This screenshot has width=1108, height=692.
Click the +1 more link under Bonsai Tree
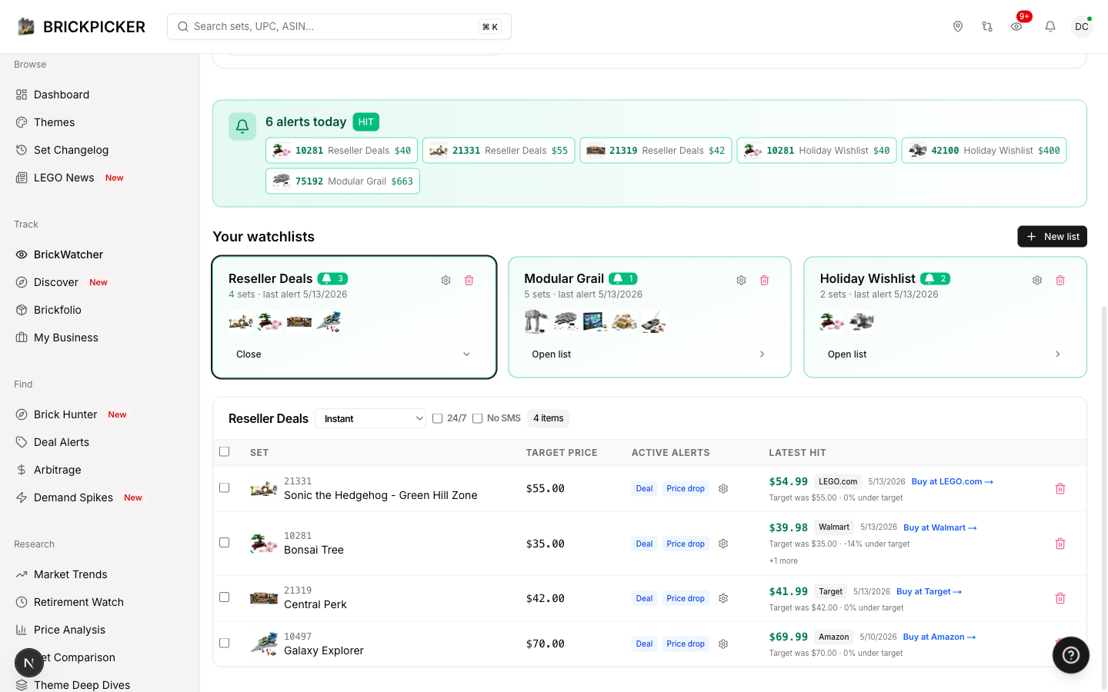point(783,561)
